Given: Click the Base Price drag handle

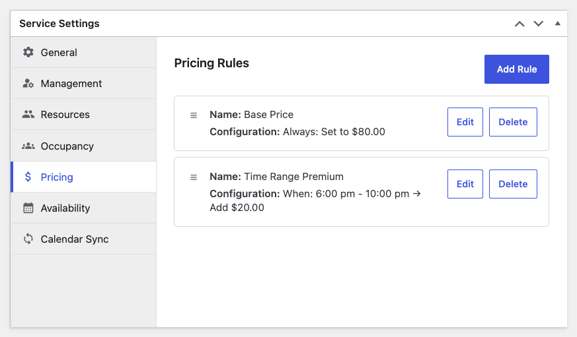Looking at the screenshot, I should coord(194,115).
